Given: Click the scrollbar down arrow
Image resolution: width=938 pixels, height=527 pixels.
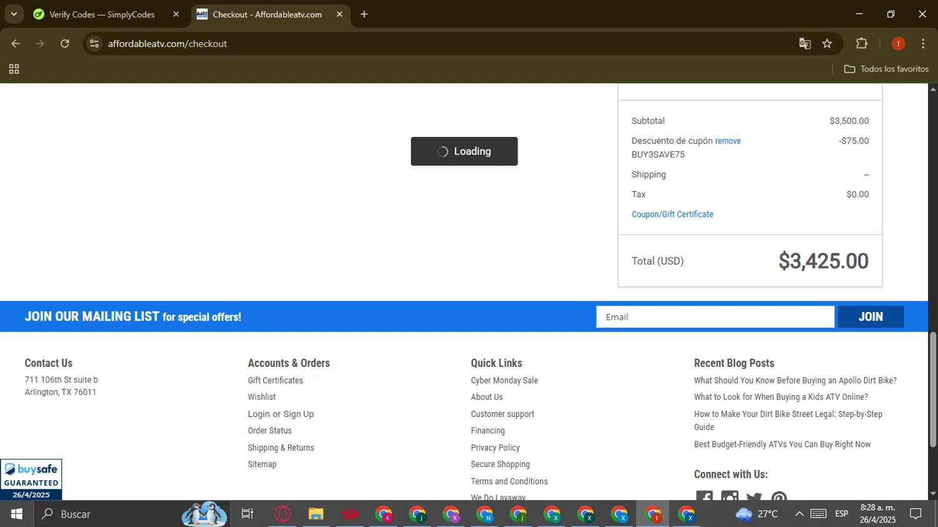Looking at the screenshot, I should (932, 494).
